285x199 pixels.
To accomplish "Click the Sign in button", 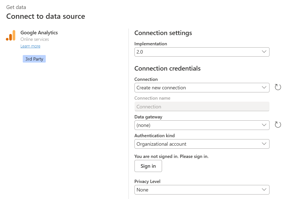I will 148,166.
